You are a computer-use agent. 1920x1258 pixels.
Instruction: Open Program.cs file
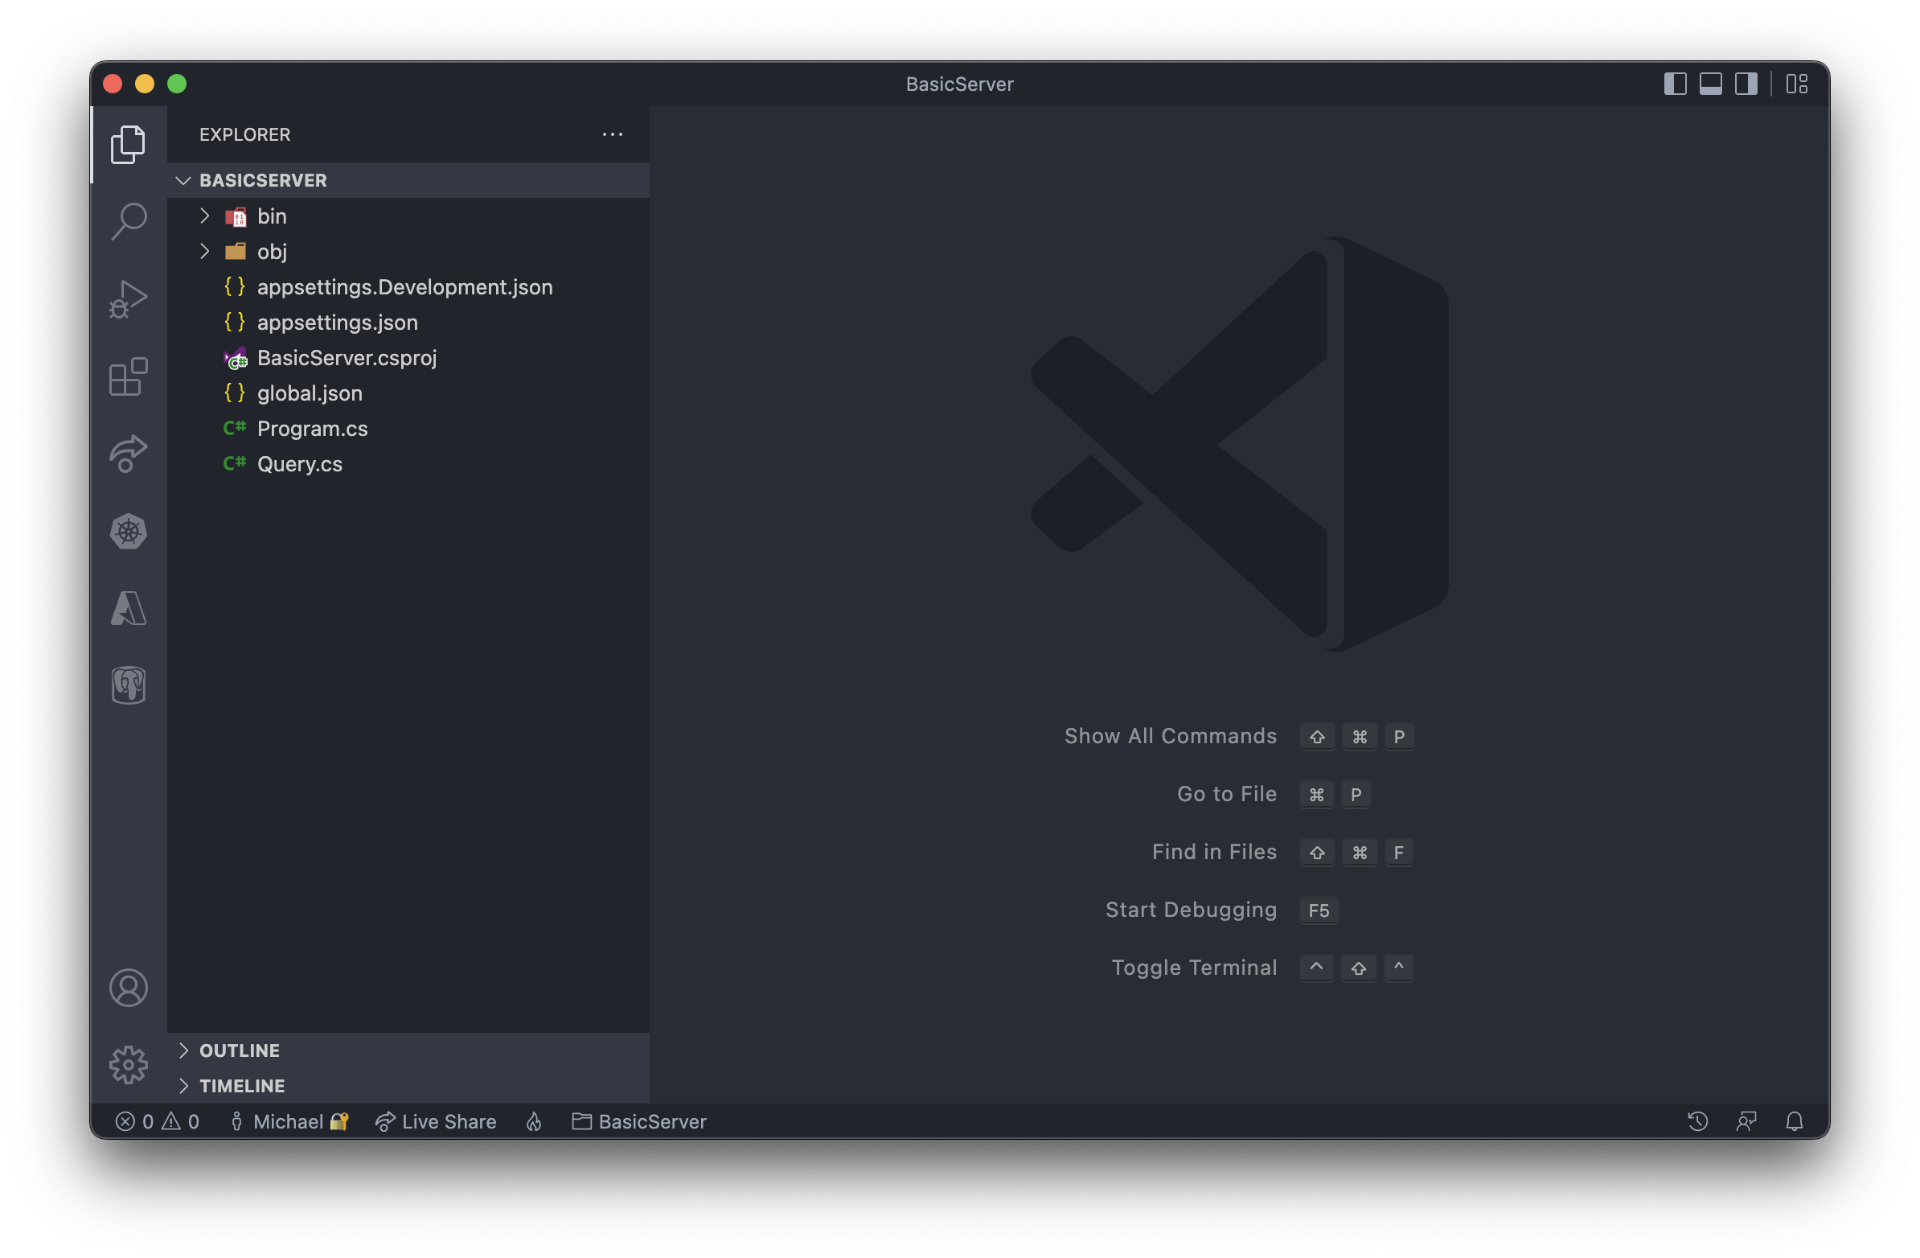pyautogui.click(x=409, y=430)
